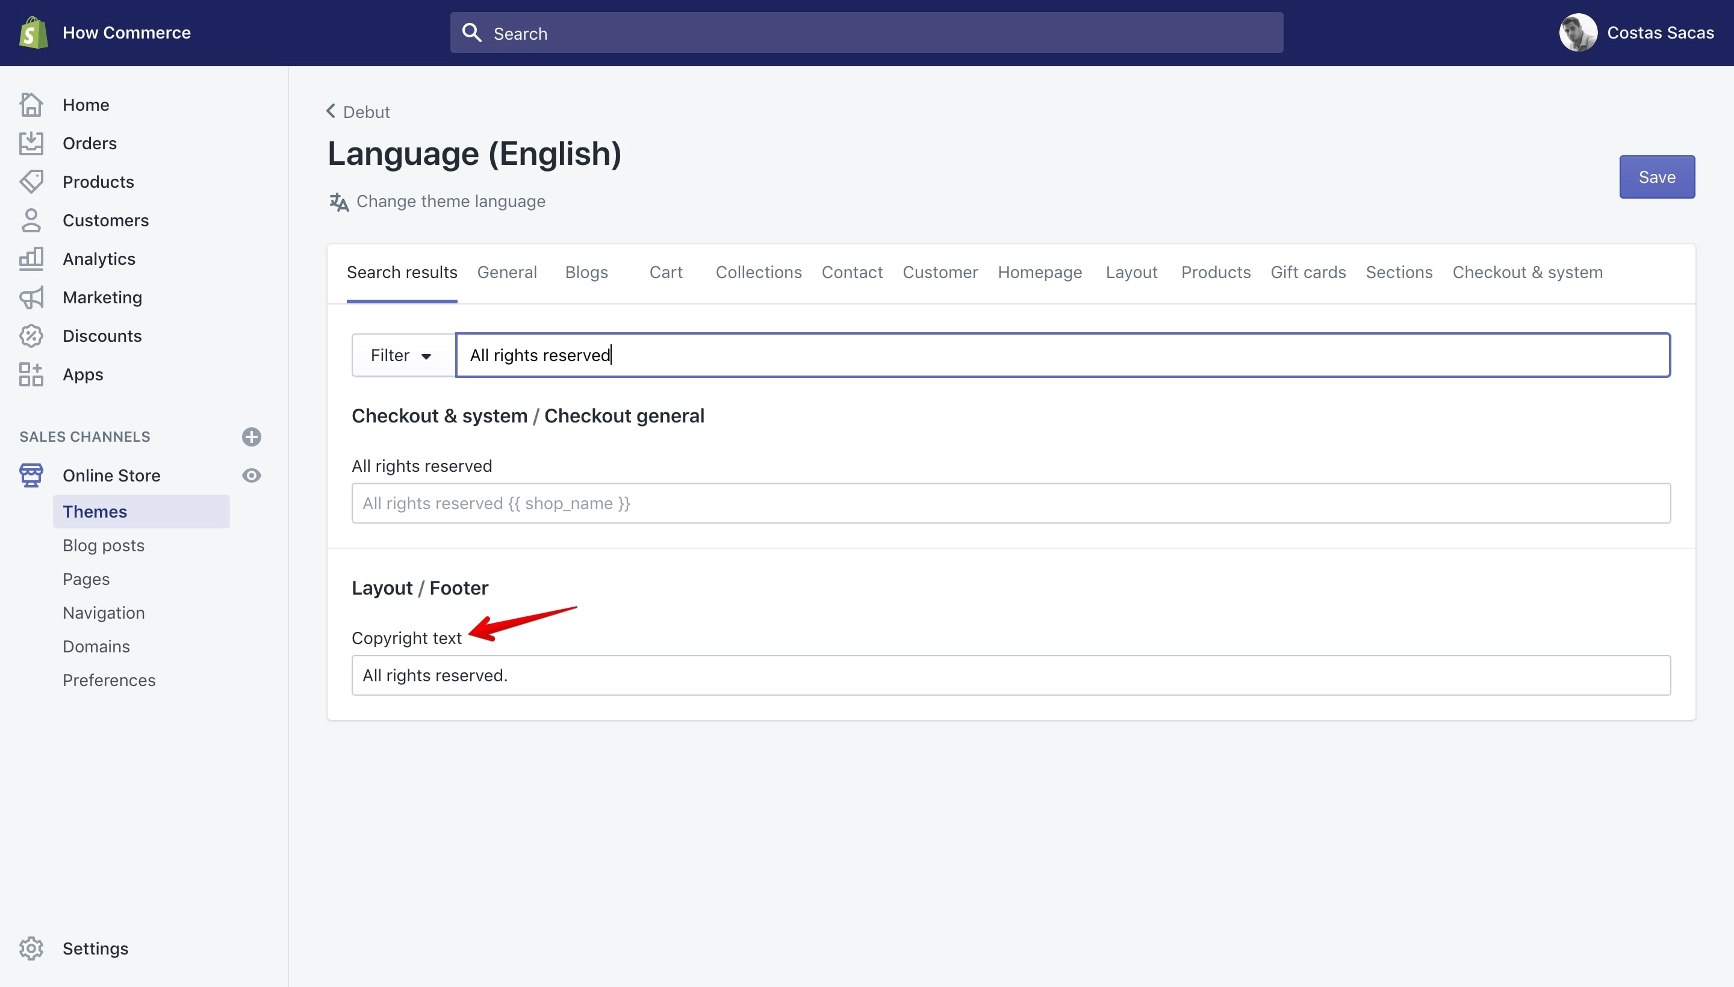Open the Sections tab
This screenshot has height=987, width=1734.
click(x=1399, y=273)
